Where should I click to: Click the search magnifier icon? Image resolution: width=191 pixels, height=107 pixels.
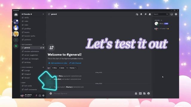pyautogui.click(x=167, y=14)
